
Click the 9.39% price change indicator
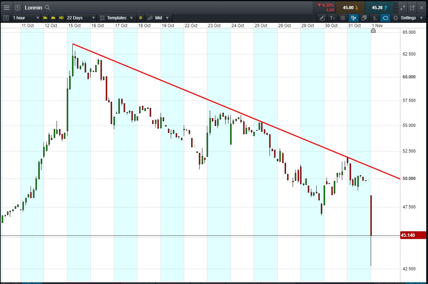325,5
